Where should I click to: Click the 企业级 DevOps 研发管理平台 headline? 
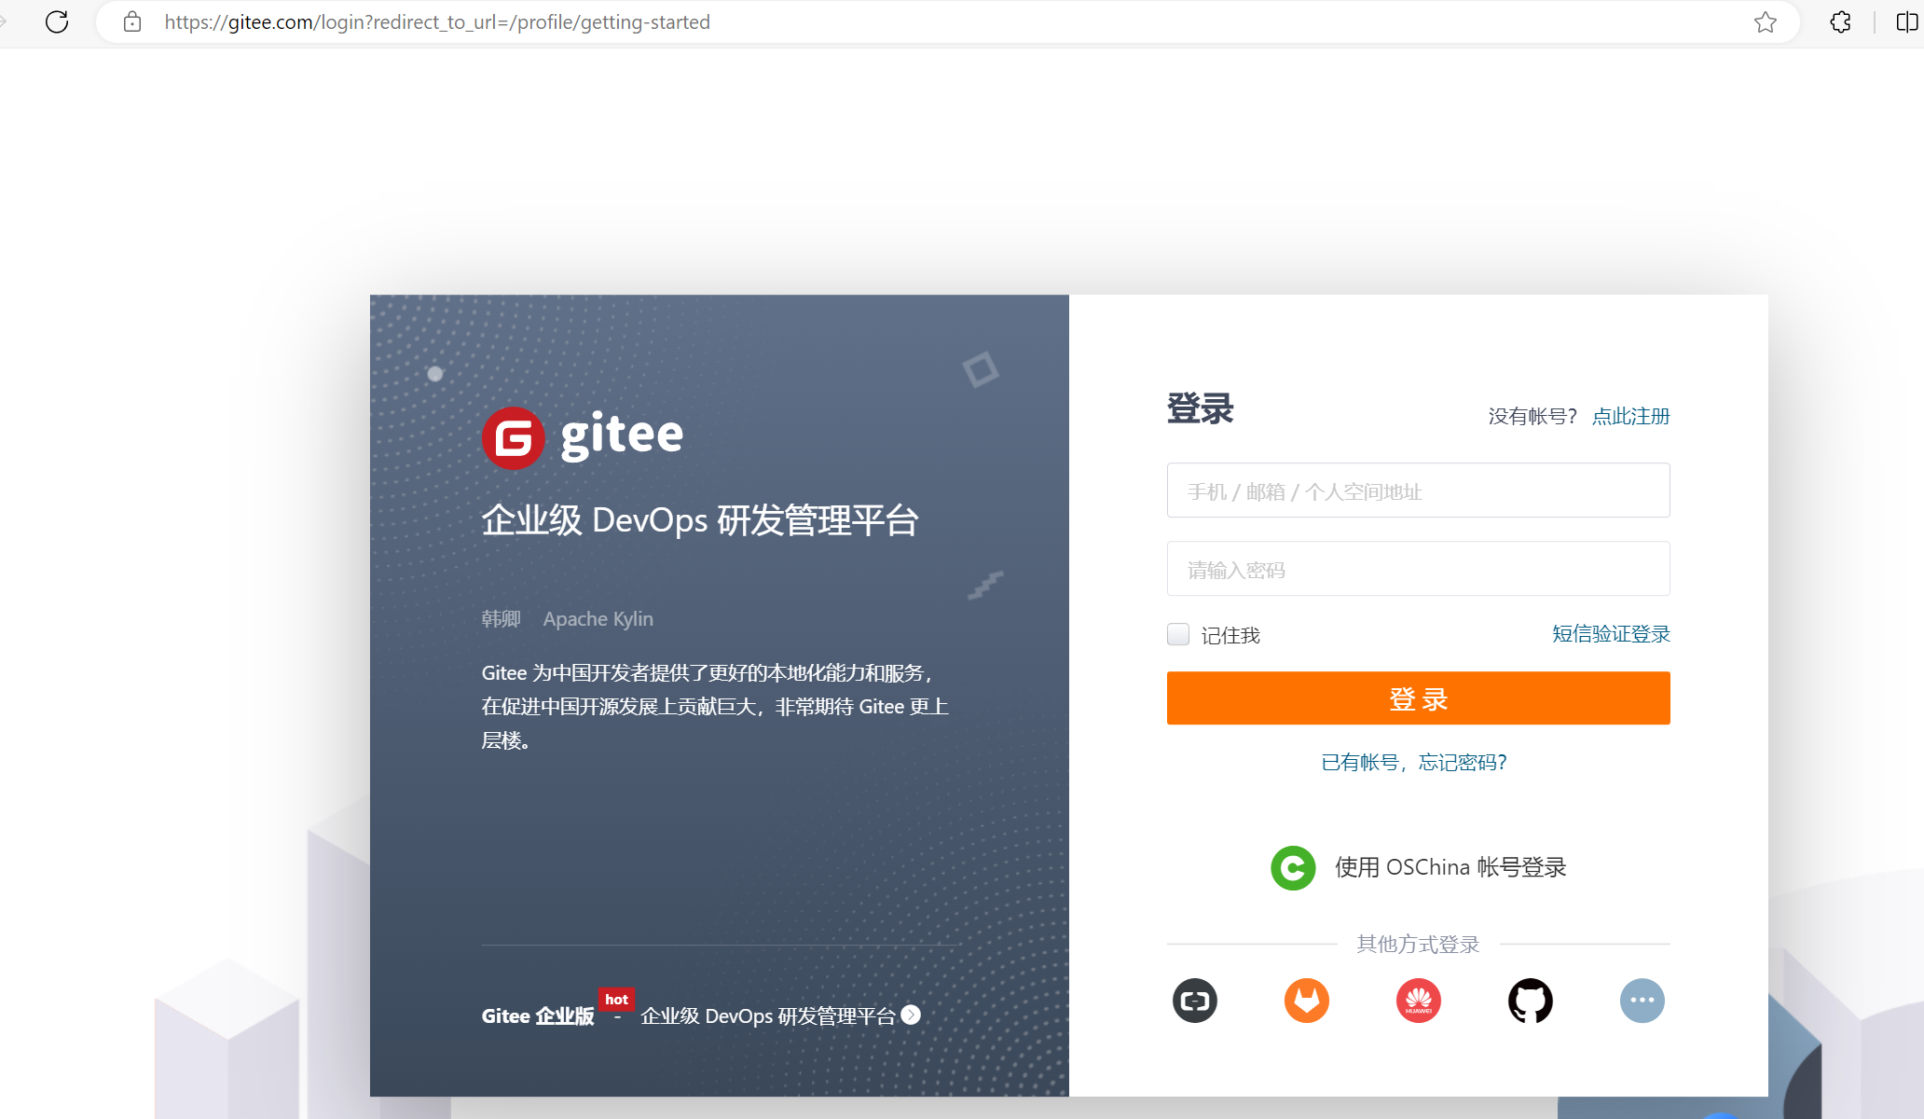(700, 519)
